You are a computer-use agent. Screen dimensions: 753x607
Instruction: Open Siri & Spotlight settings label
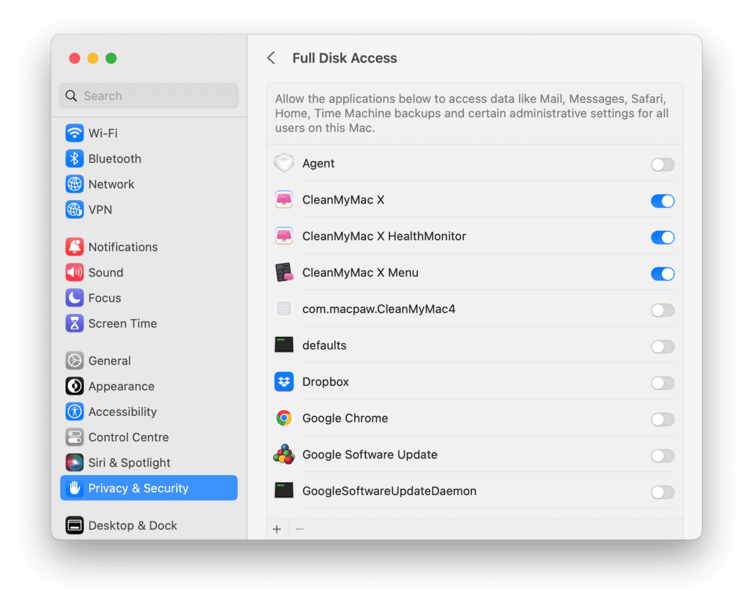129,462
